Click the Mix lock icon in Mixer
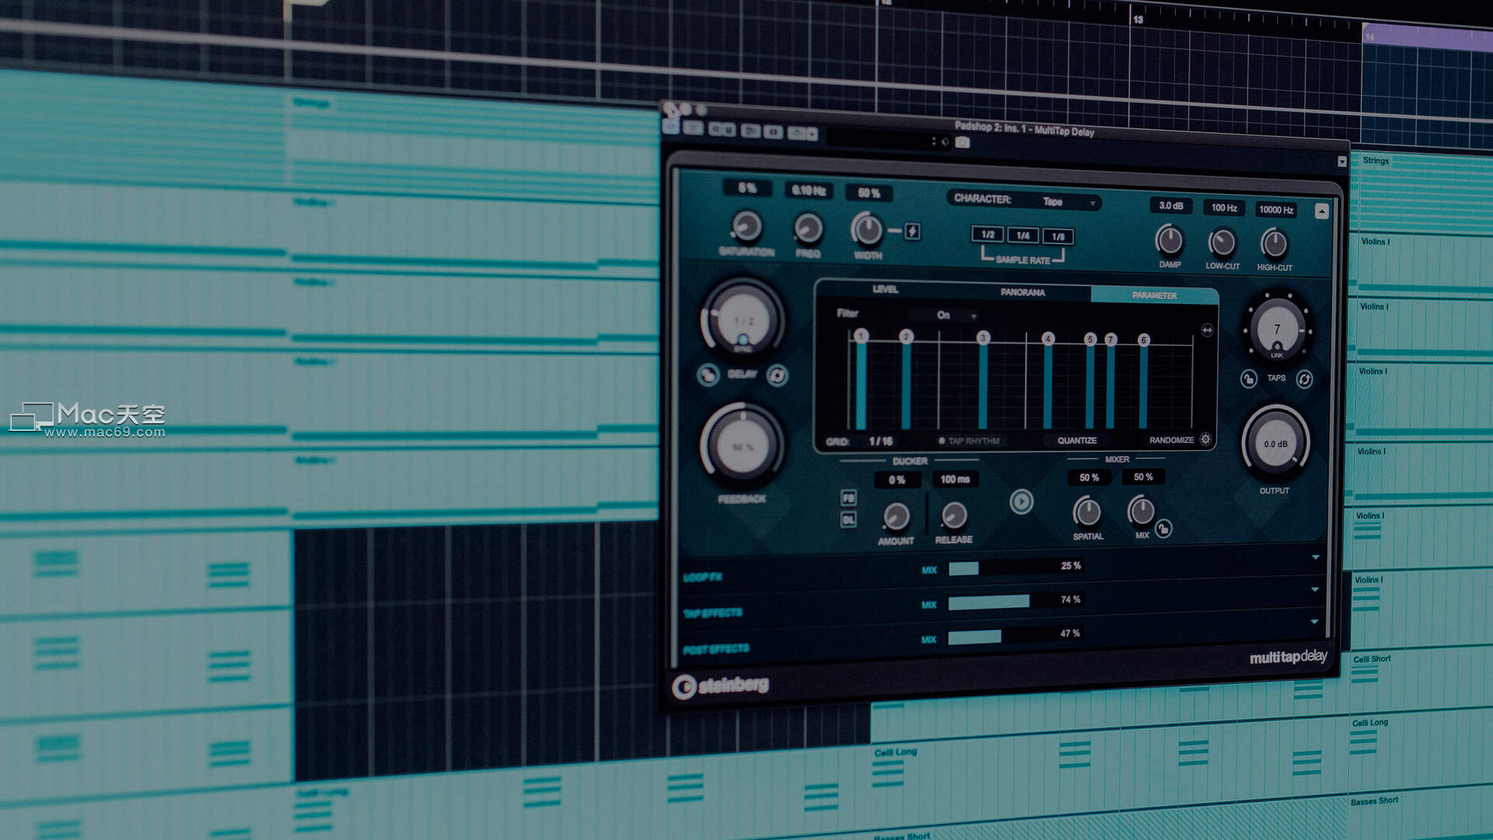 (1163, 529)
